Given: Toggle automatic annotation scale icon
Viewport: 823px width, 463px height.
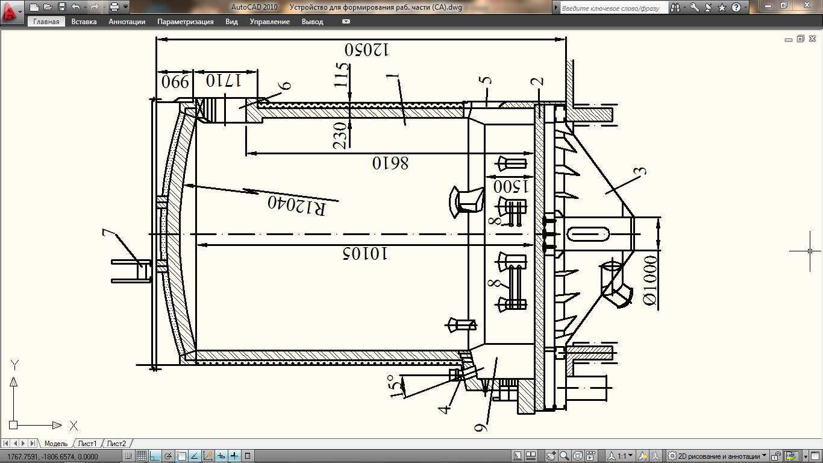Looking at the screenshot, I should pos(656,456).
